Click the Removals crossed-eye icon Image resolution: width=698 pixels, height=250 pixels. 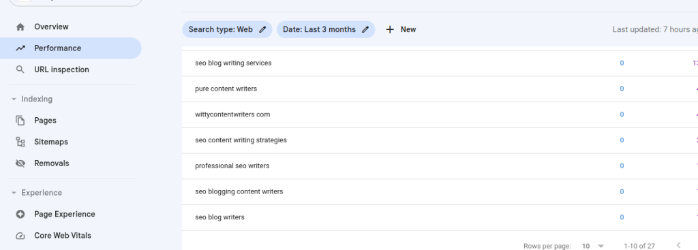(20, 163)
